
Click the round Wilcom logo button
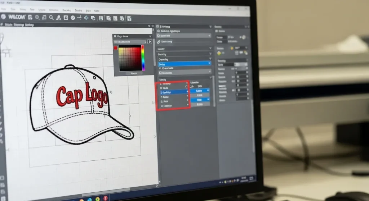click(x=3, y=17)
